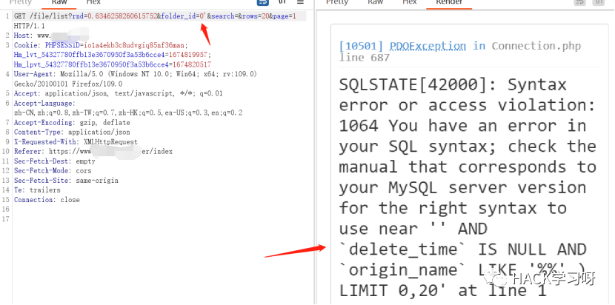Screen dimensions: 615x305
Task: Click the Gecko/20100101 Firefox/109.0 text
Action: [68, 84]
